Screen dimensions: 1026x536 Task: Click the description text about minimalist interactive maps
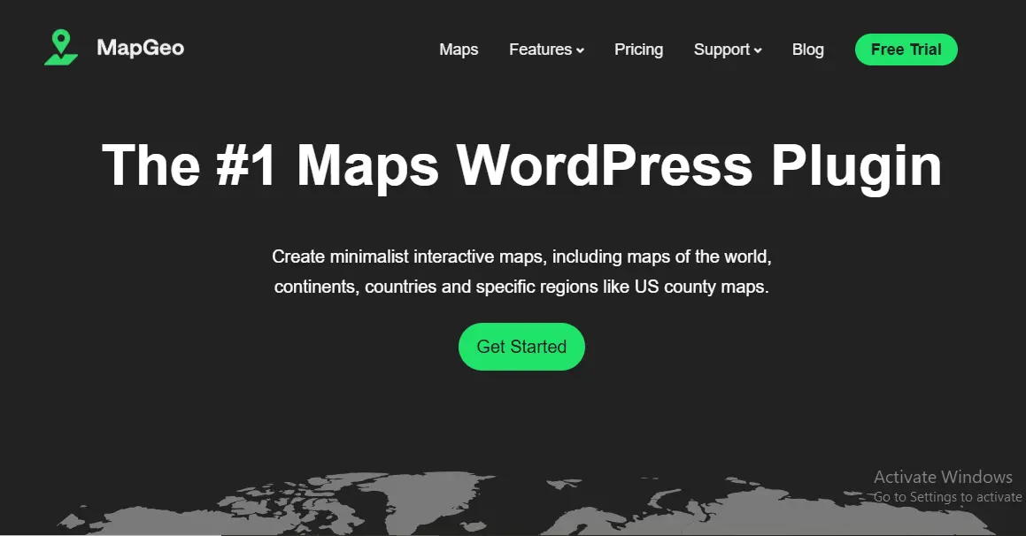pos(521,272)
